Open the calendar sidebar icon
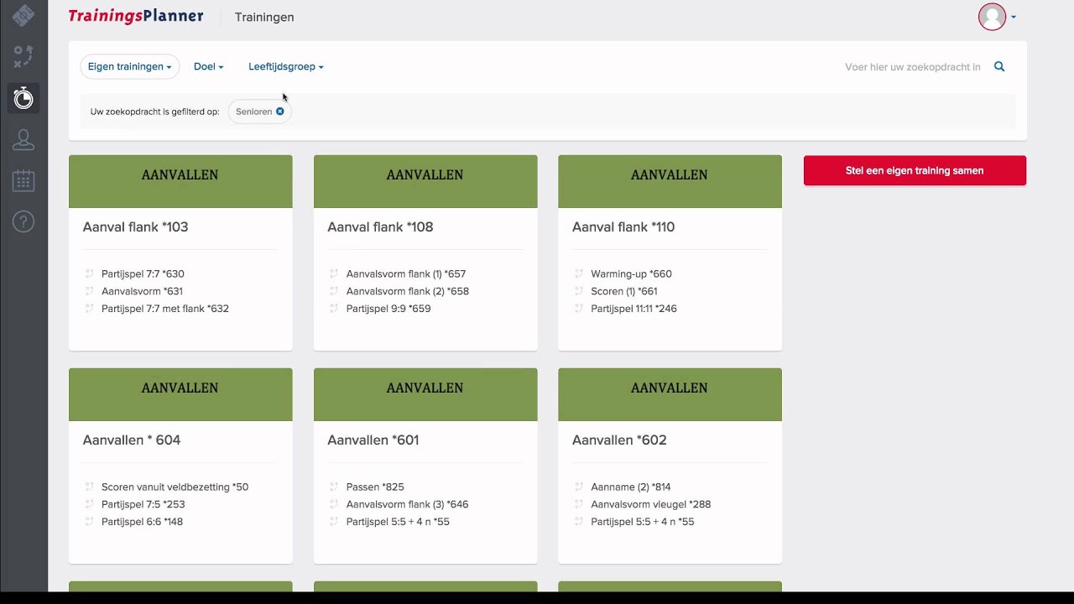This screenshot has height=604, width=1074. tap(23, 180)
